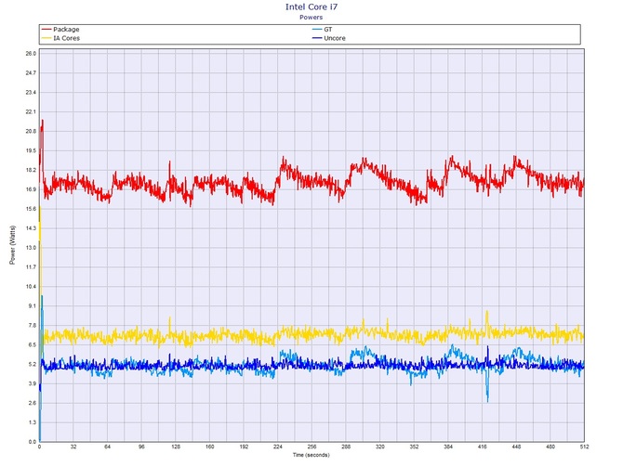This screenshot has height=466, width=623.
Task: Click the 416 seconds x-axis tick label
Action: (x=482, y=447)
